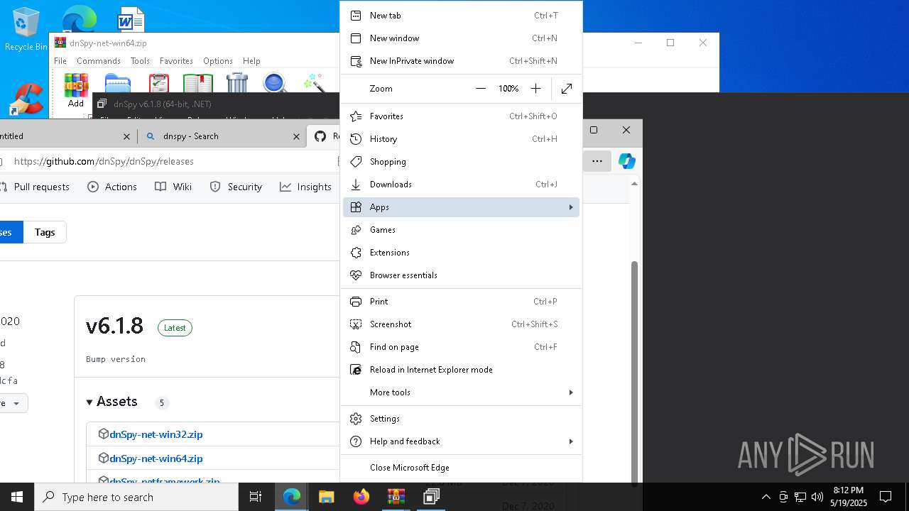Open the Wiki GitHub tab

(173, 187)
